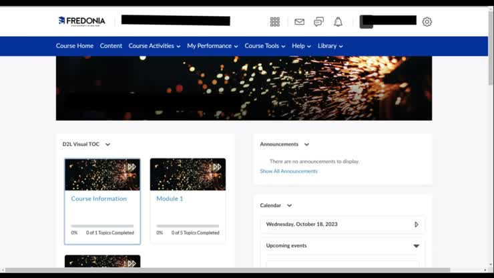Click the Show All Announcements link

(288, 171)
